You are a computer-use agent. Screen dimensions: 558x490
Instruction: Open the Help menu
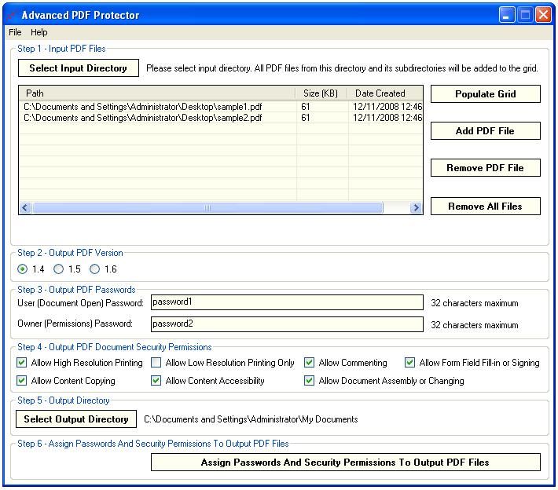tap(39, 32)
